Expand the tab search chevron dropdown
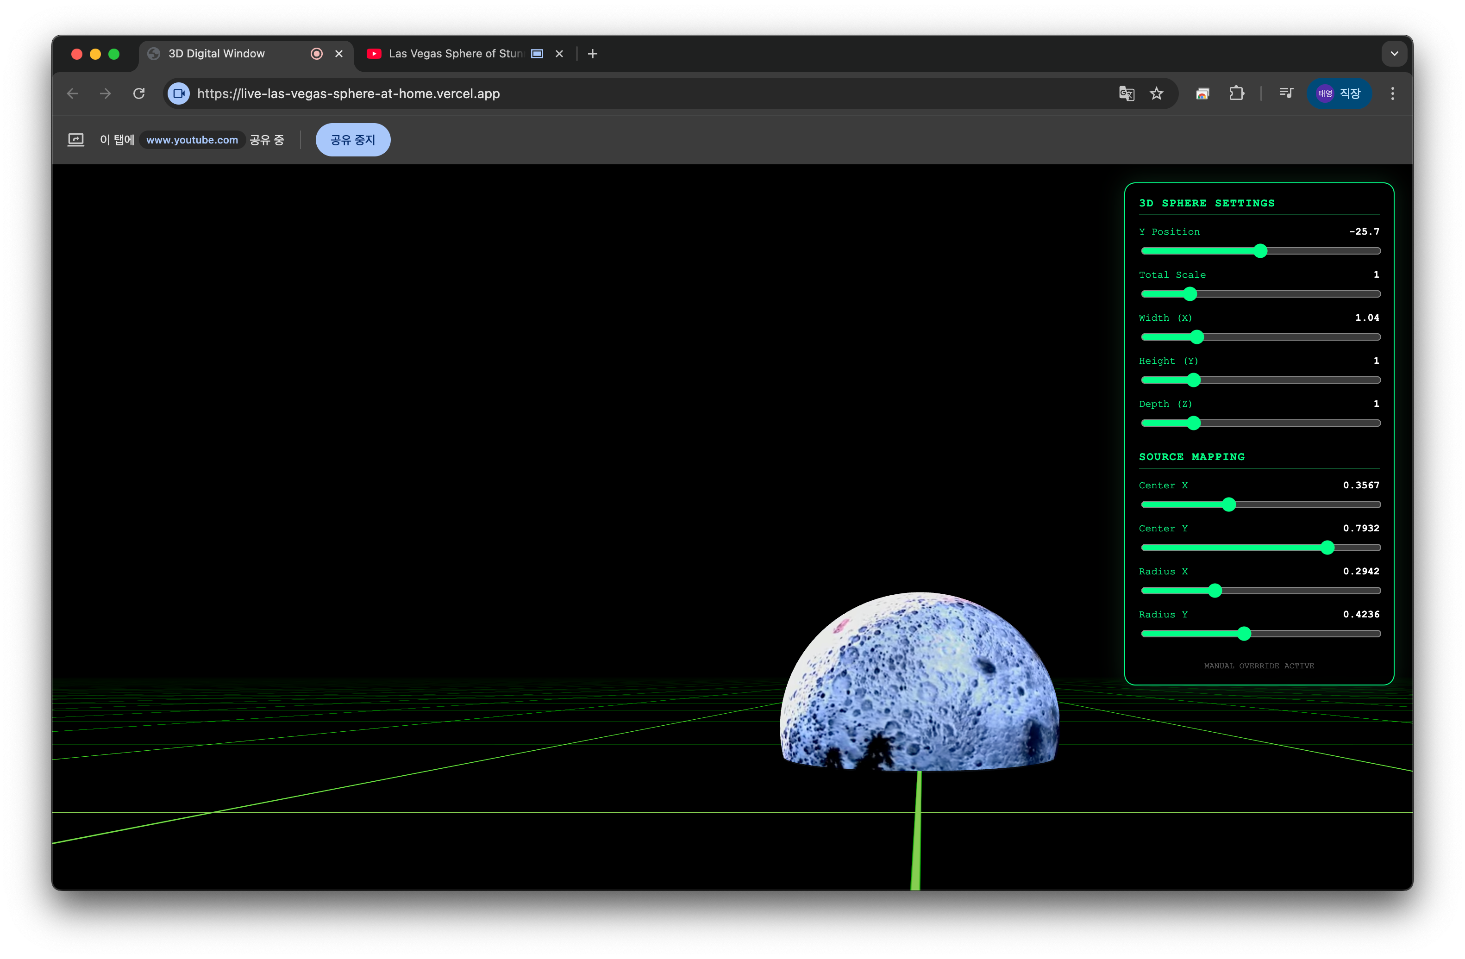 pyautogui.click(x=1394, y=54)
